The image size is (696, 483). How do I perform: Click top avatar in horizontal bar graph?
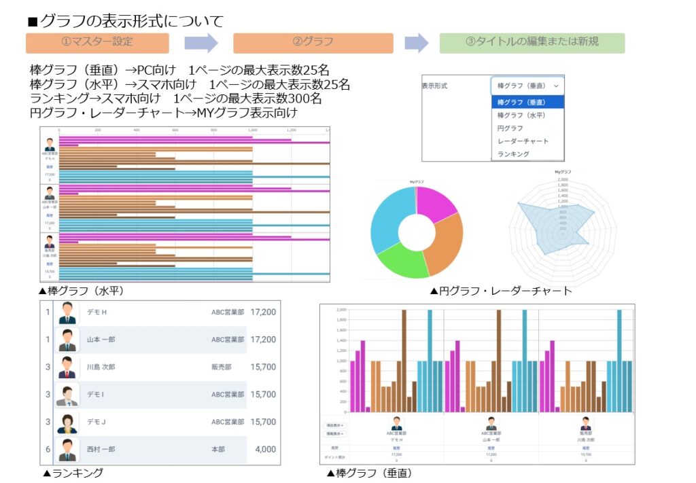pos(50,145)
